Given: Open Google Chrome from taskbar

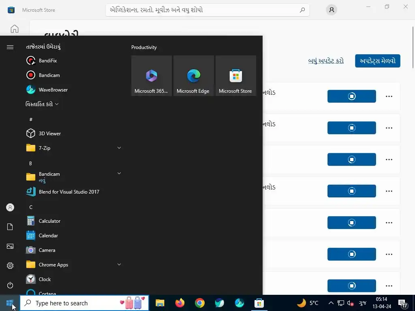Looking at the screenshot, I should coord(199,303).
